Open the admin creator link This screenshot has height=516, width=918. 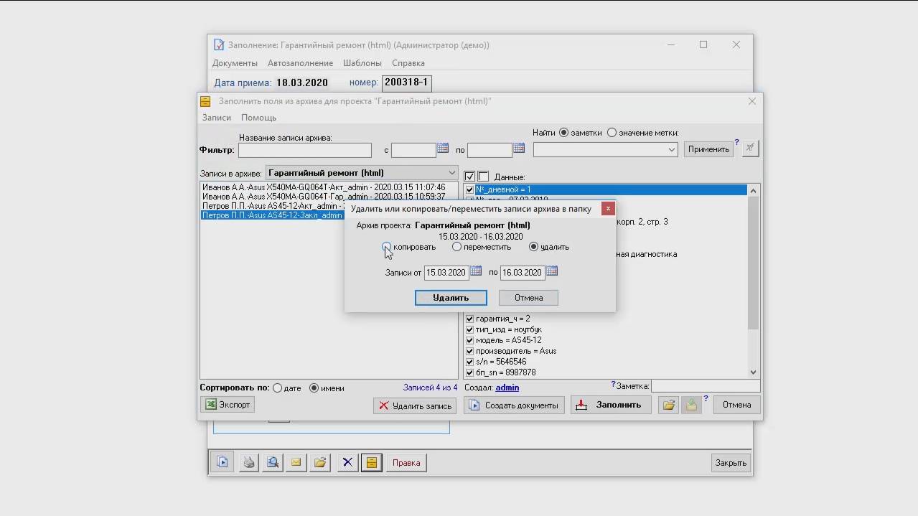point(507,388)
